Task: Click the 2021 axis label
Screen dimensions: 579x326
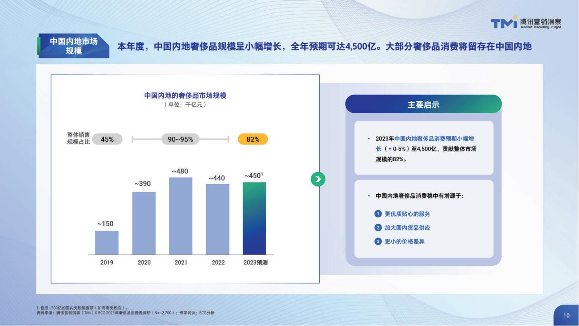Action: coord(181,263)
